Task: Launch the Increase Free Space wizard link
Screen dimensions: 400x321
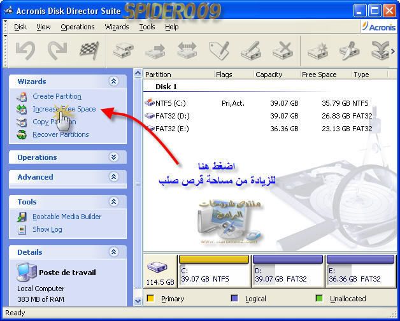Action: 64,109
